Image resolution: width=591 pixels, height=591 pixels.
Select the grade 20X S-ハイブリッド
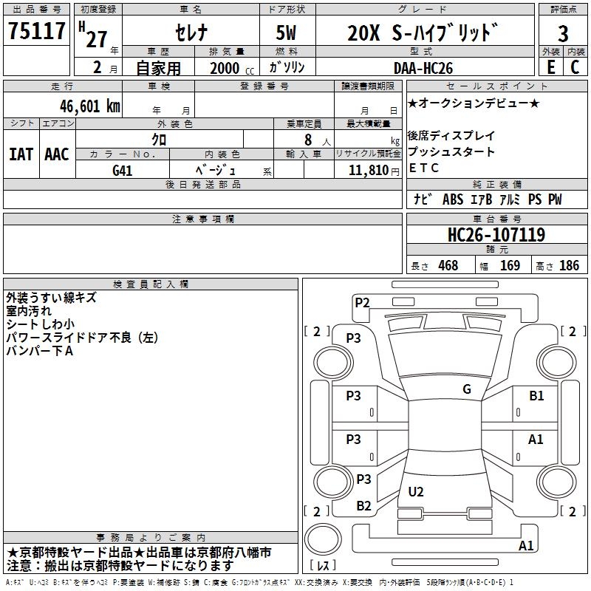tap(423, 33)
